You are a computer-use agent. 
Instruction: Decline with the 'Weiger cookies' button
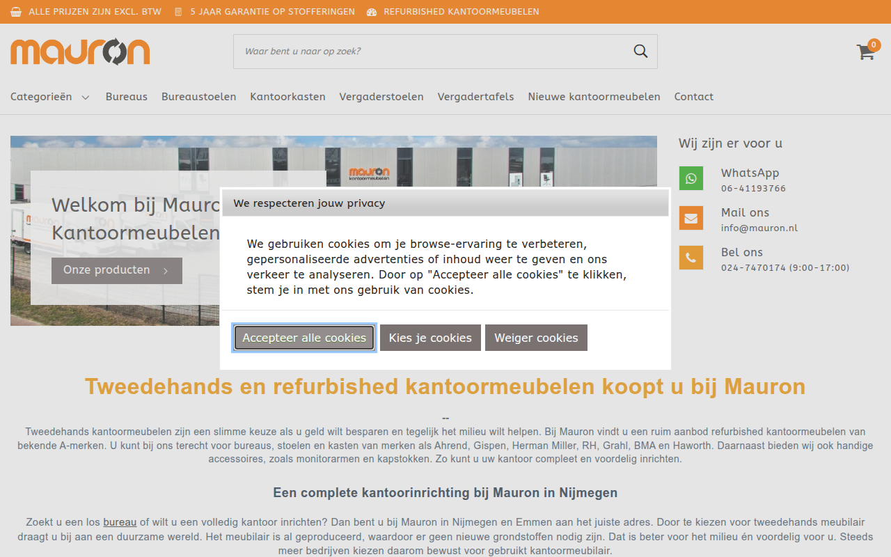tap(536, 338)
